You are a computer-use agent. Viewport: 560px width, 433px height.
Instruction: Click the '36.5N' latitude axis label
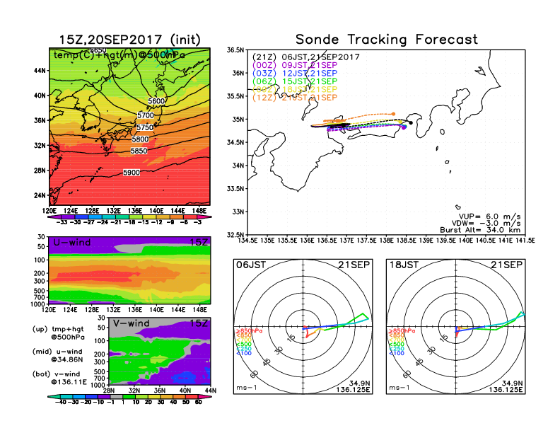point(236,50)
